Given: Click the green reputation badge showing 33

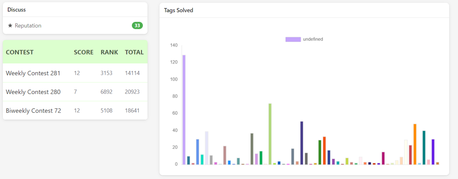Looking at the screenshot, I should (x=137, y=26).
